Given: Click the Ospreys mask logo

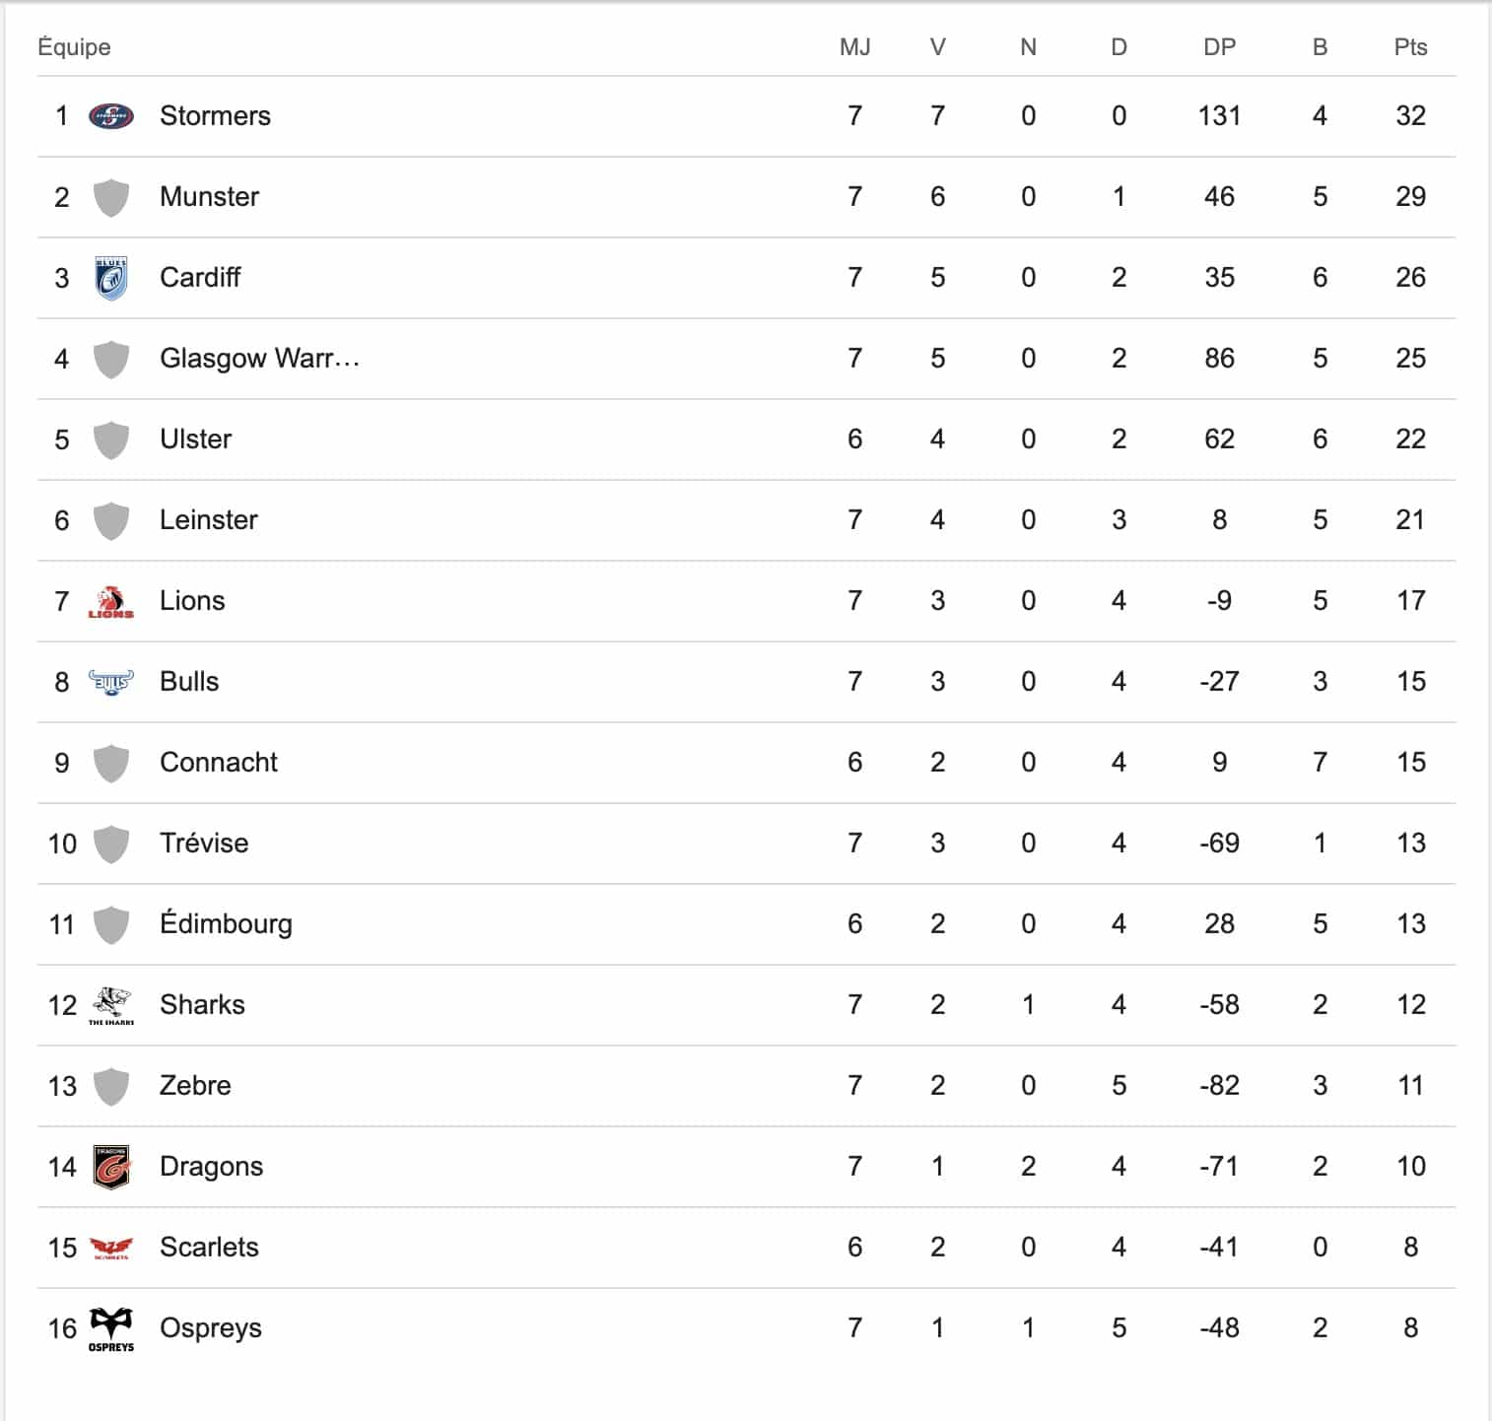Looking at the screenshot, I should 111,1328.
